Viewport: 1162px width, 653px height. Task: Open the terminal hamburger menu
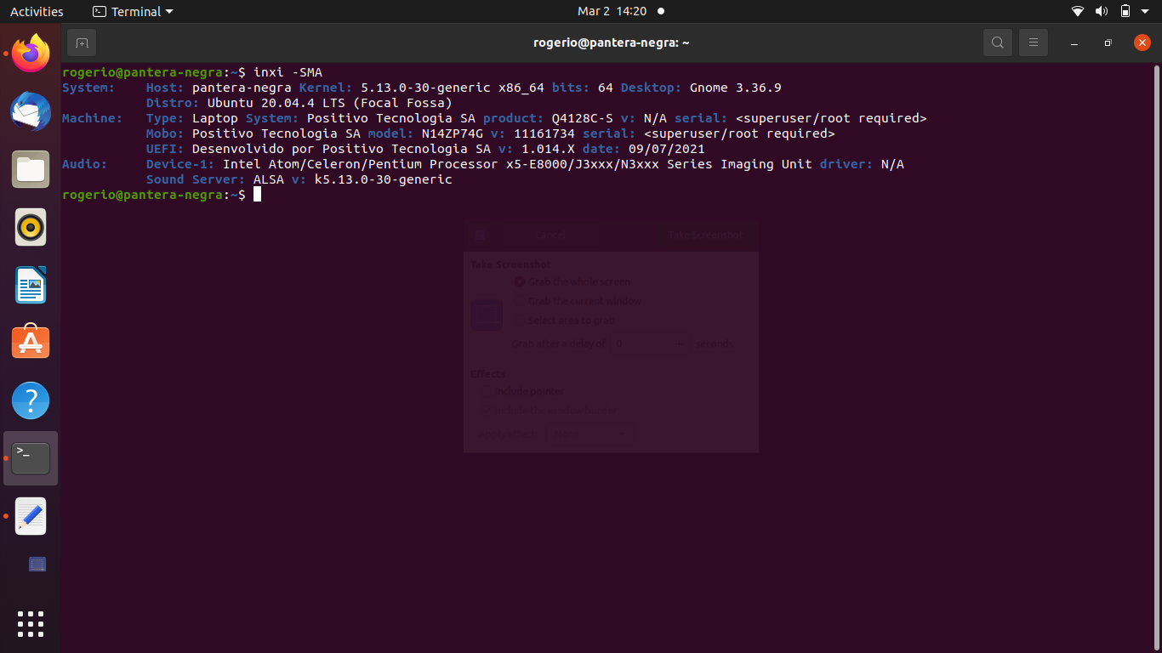[x=1034, y=43]
